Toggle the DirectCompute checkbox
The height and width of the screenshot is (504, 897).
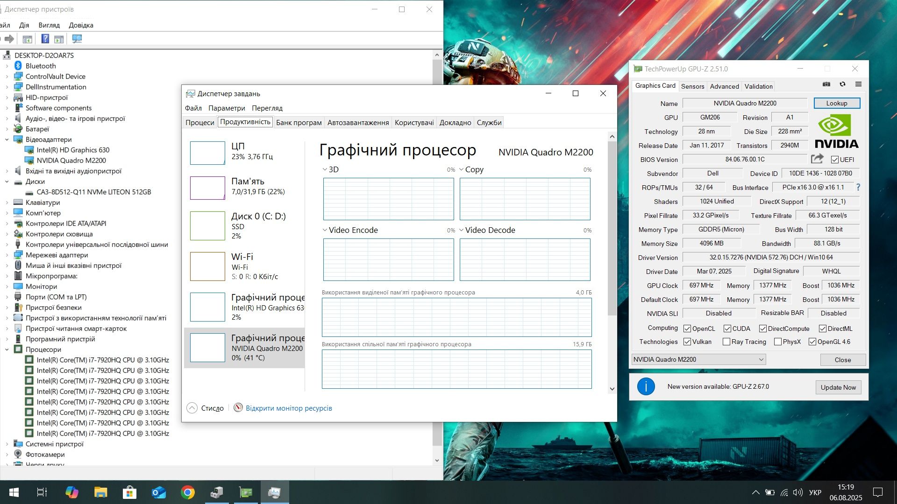pyautogui.click(x=763, y=329)
